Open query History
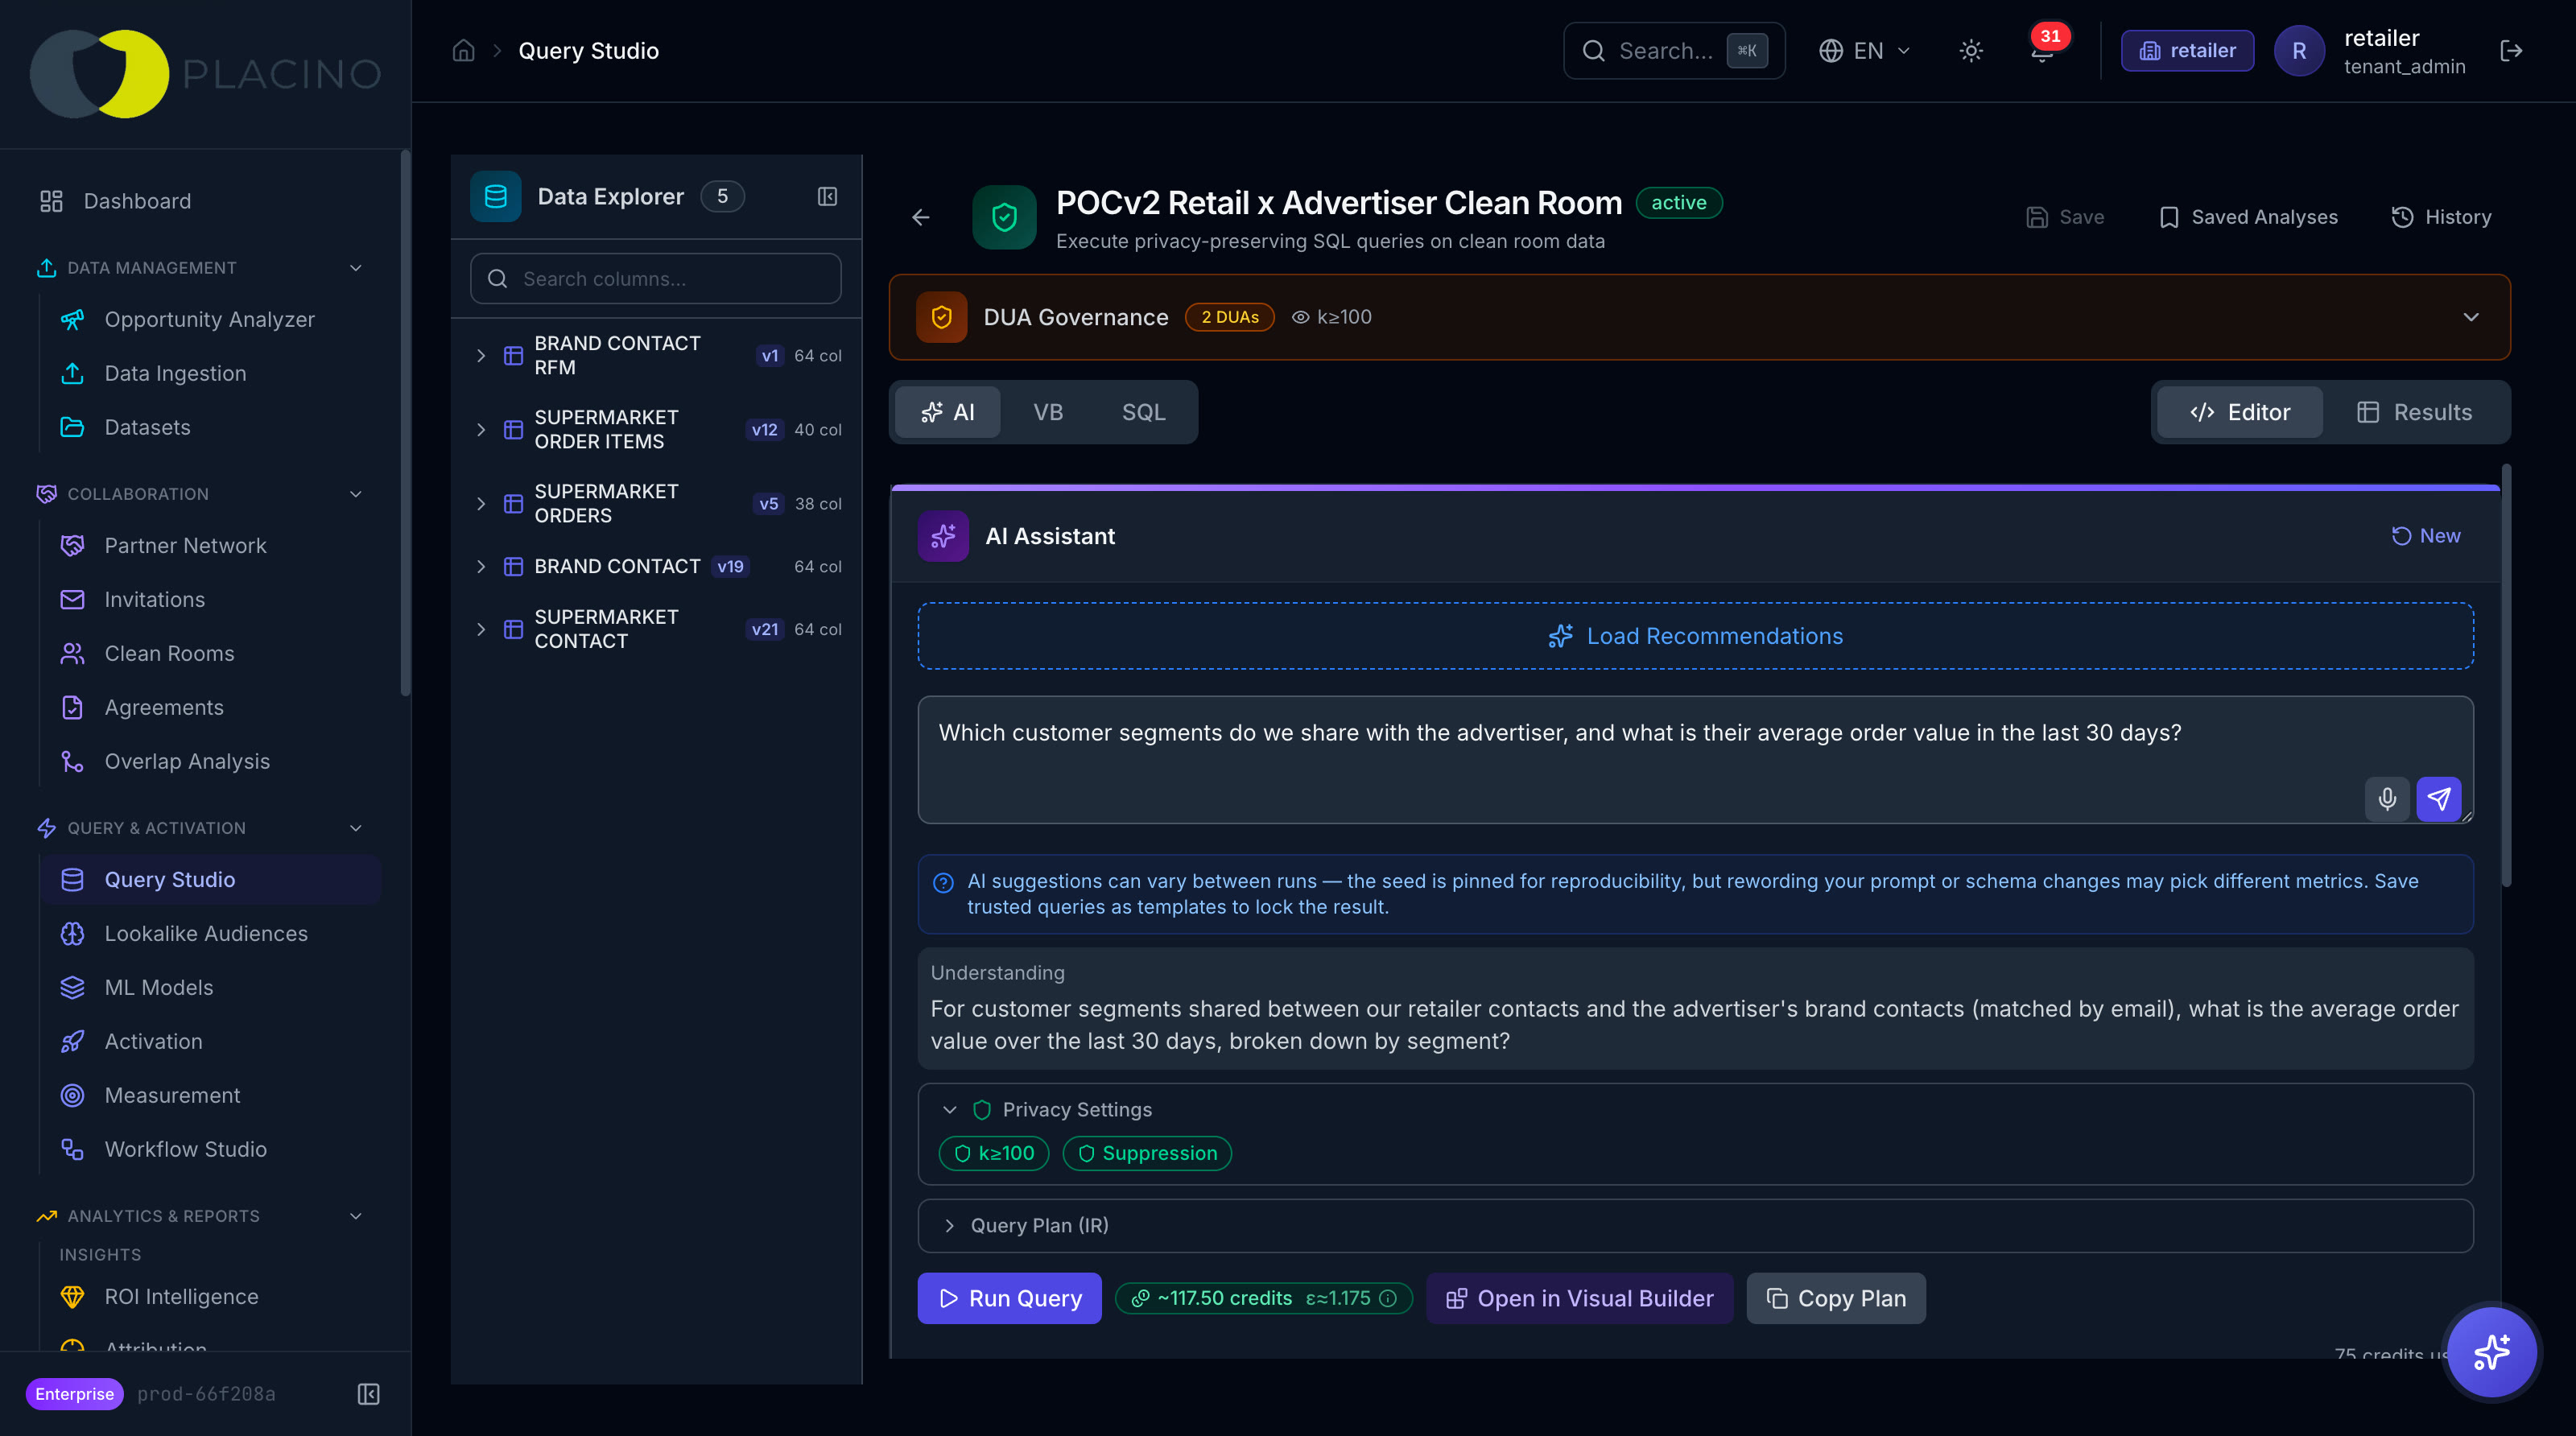Screen dimensions: 2576x1436 click(x=2441, y=217)
